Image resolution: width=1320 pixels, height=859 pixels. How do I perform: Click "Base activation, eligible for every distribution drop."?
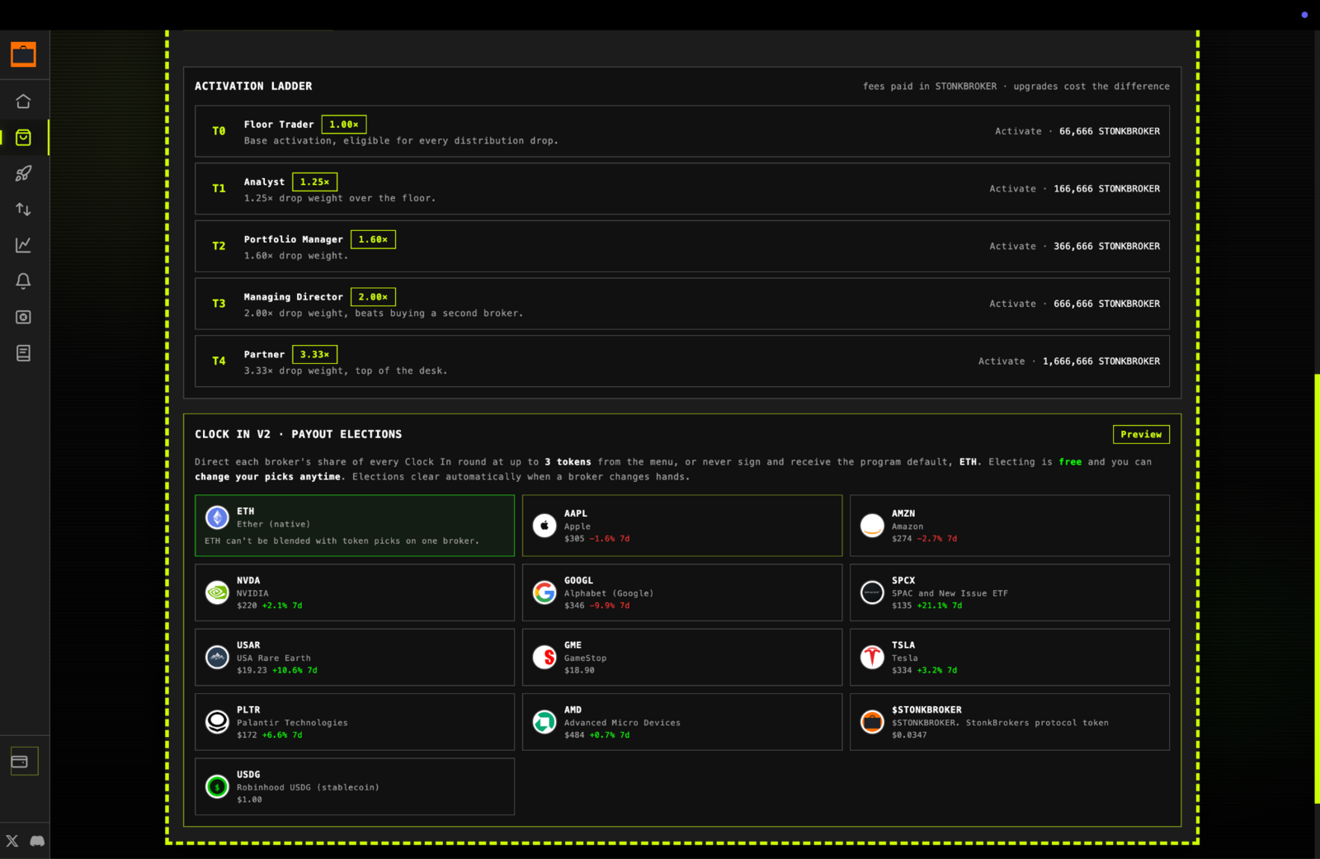coord(401,141)
